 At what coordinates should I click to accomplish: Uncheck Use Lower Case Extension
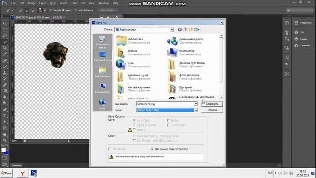(x=152, y=149)
